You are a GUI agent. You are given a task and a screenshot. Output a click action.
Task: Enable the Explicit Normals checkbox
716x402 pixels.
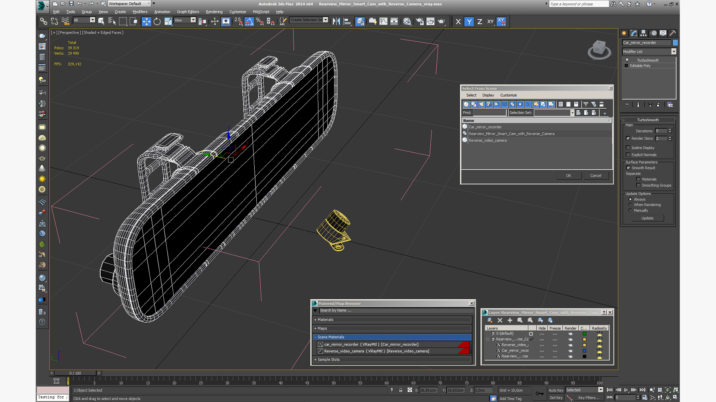point(628,155)
